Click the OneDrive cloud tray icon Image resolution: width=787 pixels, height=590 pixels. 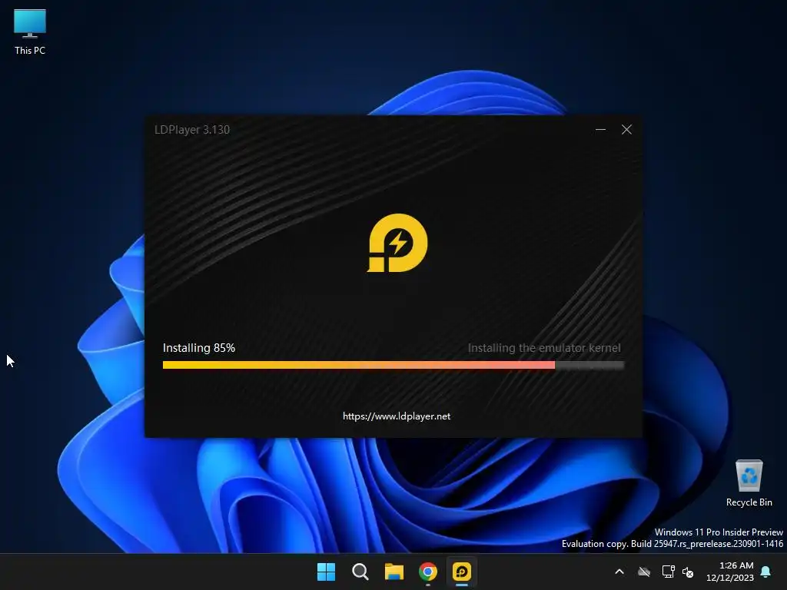tap(644, 572)
